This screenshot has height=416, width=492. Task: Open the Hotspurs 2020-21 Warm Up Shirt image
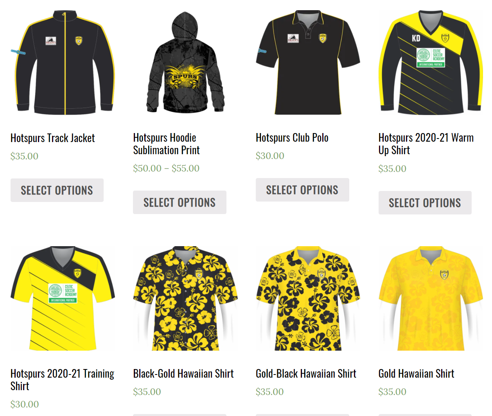(x=431, y=63)
